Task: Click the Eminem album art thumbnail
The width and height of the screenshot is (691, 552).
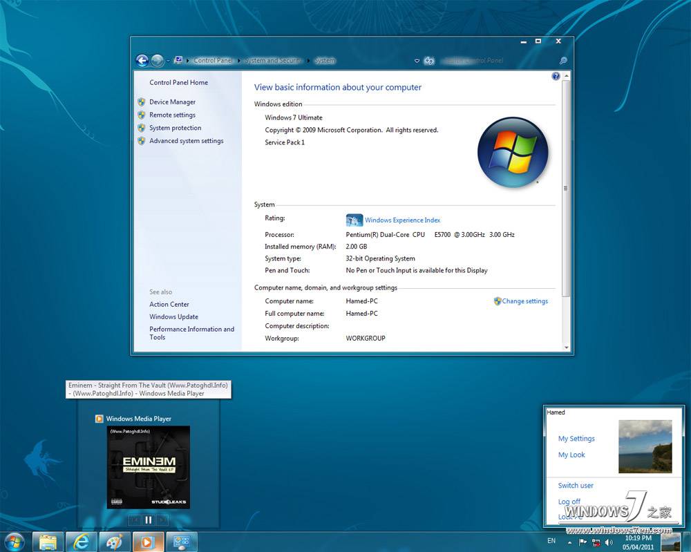Action: pyautogui.click(x=148, y=467)
